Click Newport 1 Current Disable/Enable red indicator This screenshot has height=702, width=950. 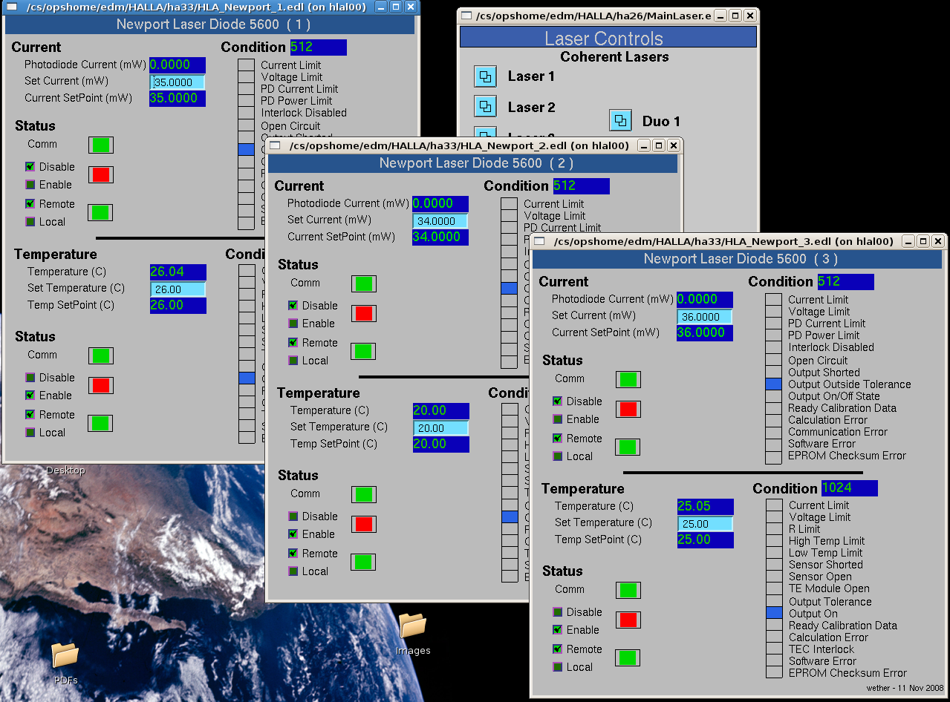101,174
